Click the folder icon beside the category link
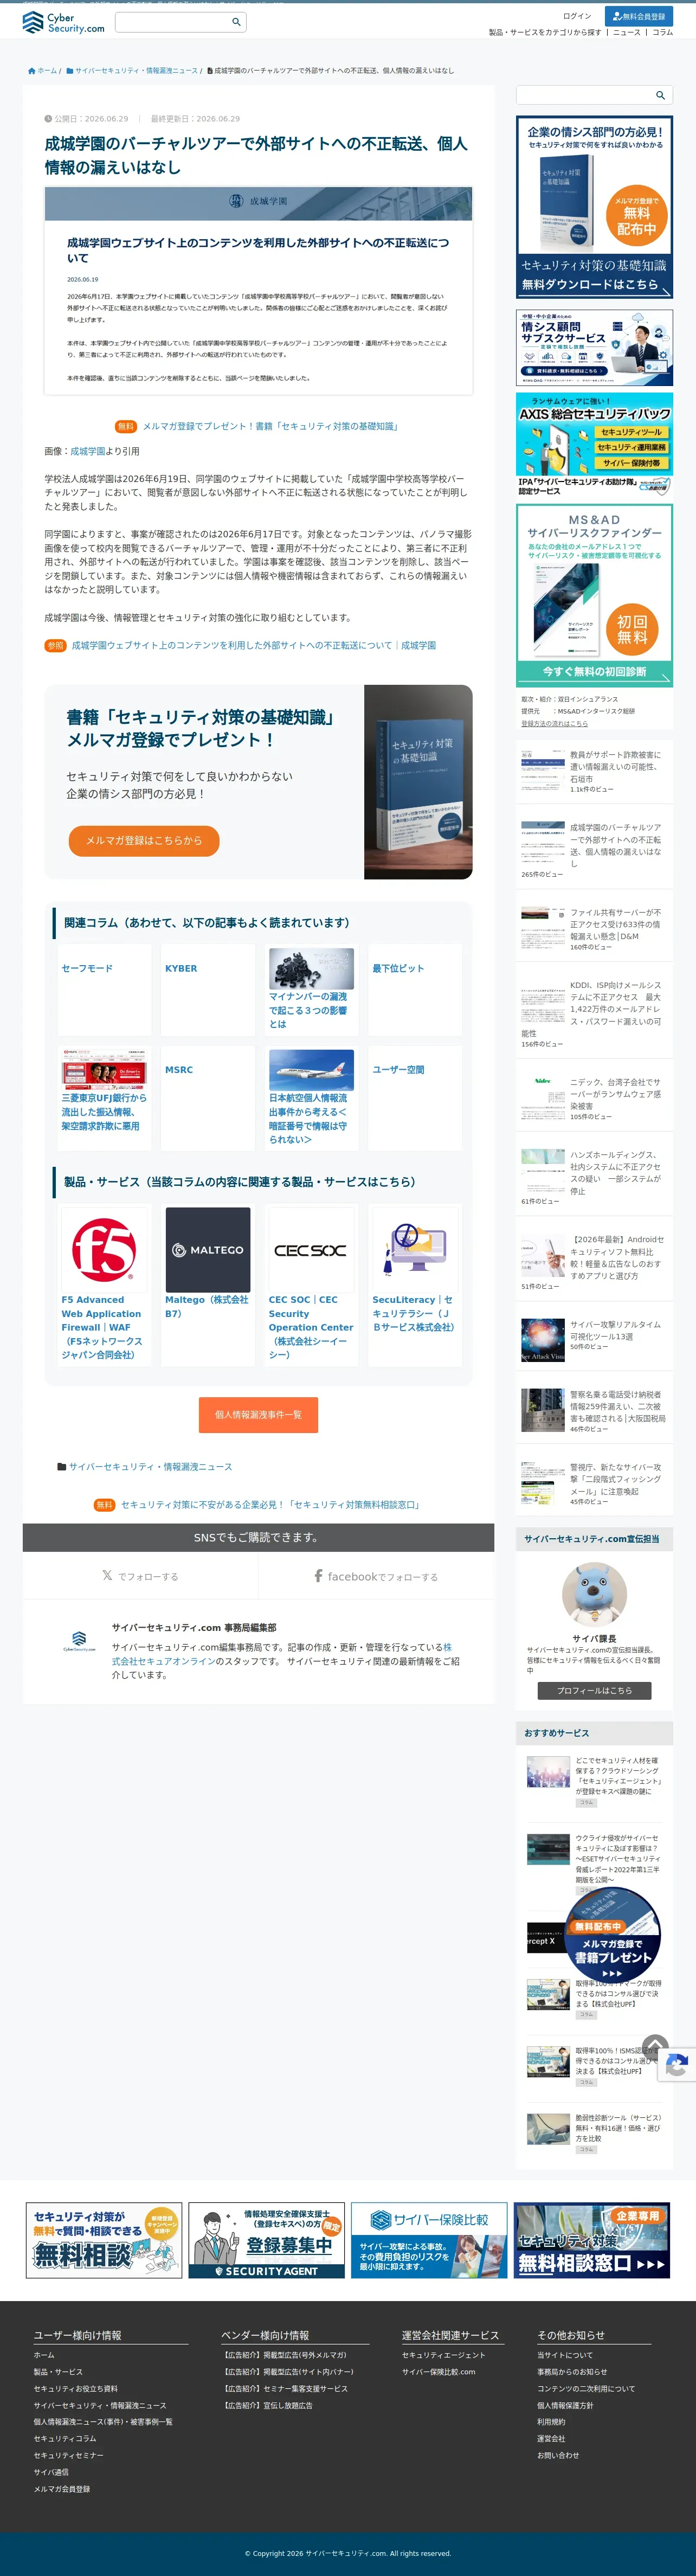 coord(62,1466)
